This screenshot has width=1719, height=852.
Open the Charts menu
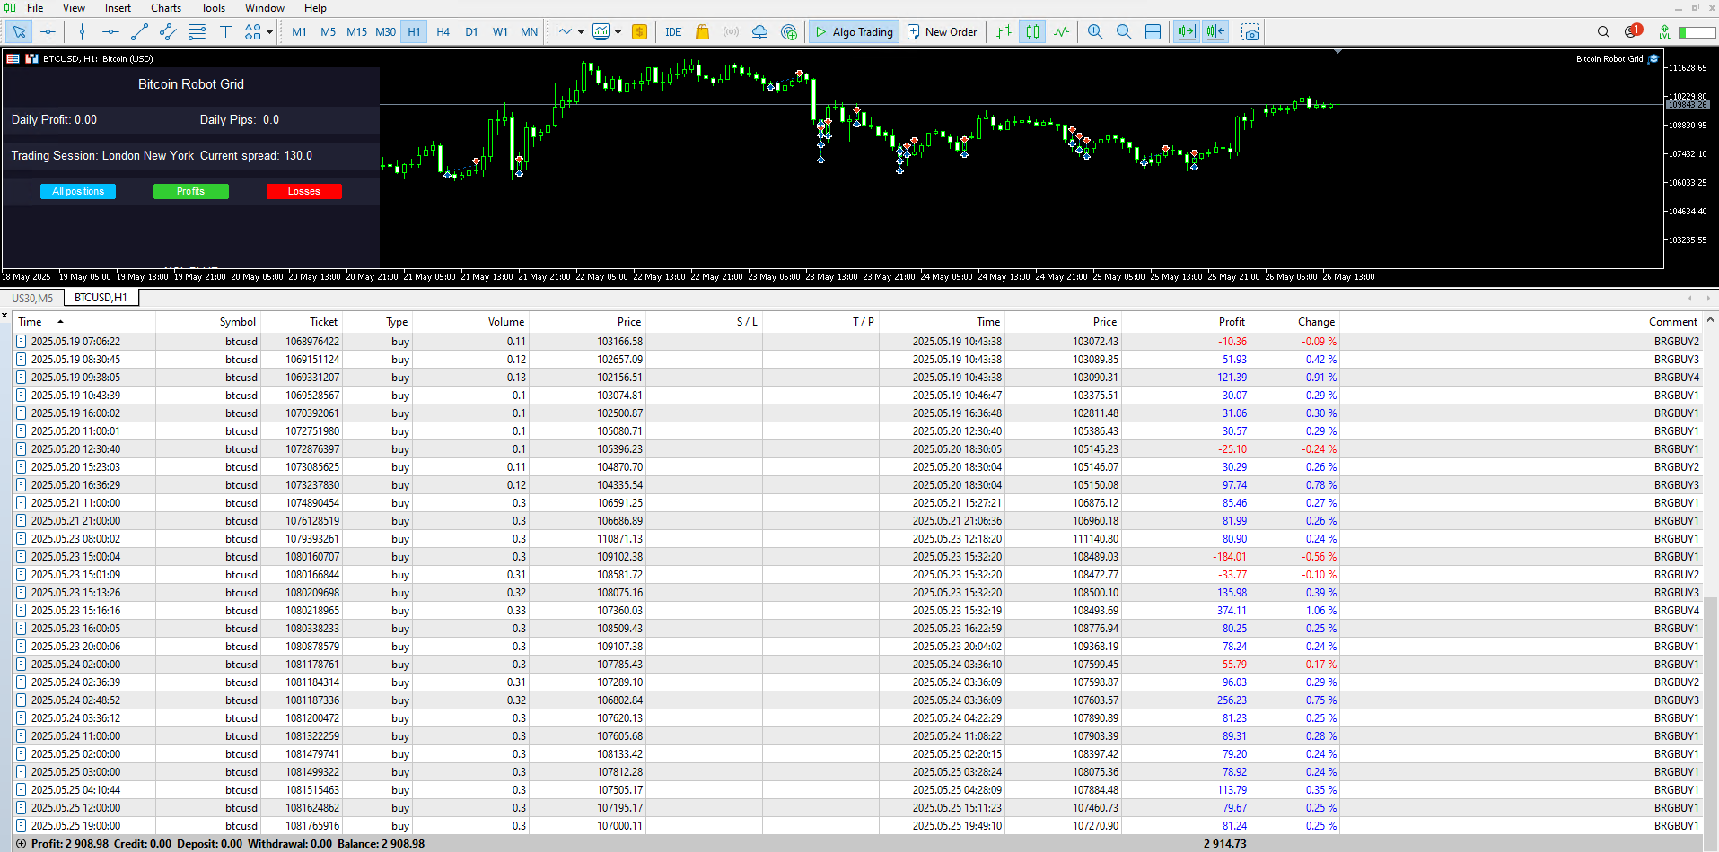[x=166, y=8]
